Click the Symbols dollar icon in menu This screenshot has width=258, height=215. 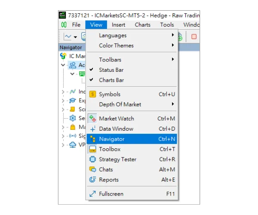pyautogui.click(x=92, y=94)
